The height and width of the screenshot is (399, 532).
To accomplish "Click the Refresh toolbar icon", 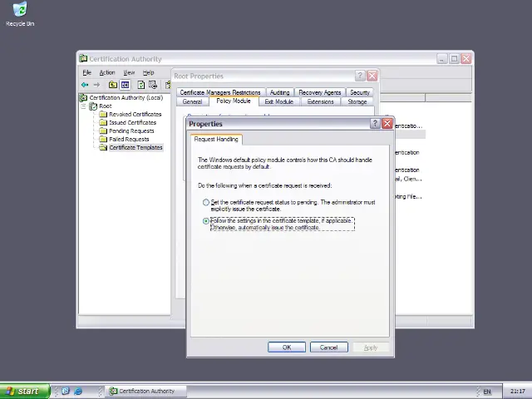I will [x=141, y=85].
